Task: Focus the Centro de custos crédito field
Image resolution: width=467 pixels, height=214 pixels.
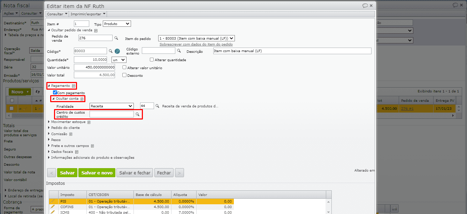Action: pyautogui.click(x=112, y=114)
